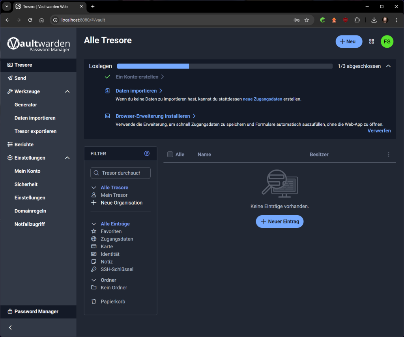This screenshot has width=404, height=337.
Task: Click the Verwerfen link
Action: point(379,130)
